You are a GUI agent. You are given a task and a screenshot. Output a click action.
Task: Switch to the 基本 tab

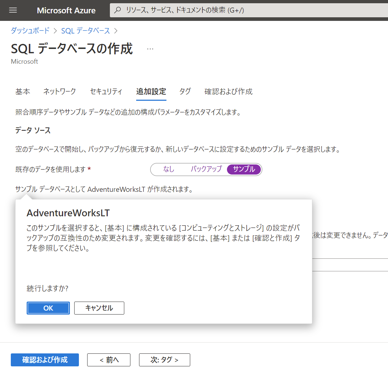coord(23,91)
